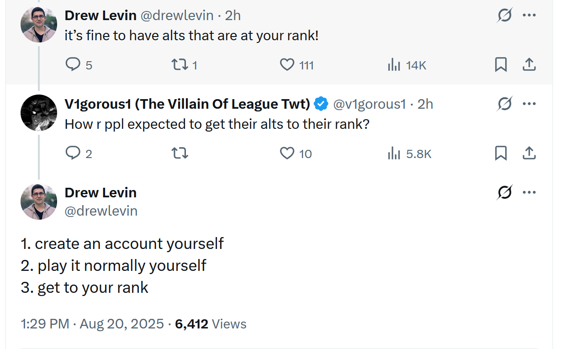
Task: Like V1gorous1's tweet
Action: [287, 153]
